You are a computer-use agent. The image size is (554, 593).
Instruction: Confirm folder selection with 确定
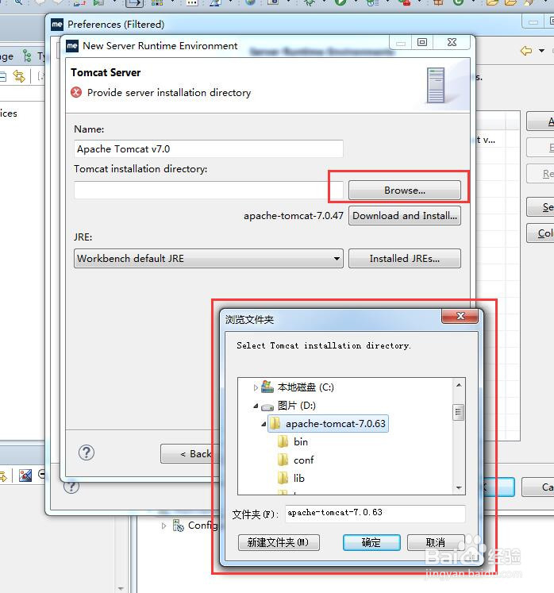click(371, 543)
